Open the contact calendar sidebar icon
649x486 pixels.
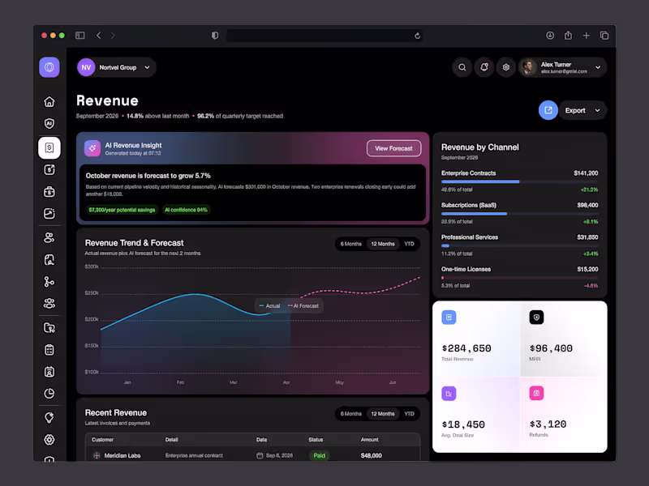click(x=49, y=372)
